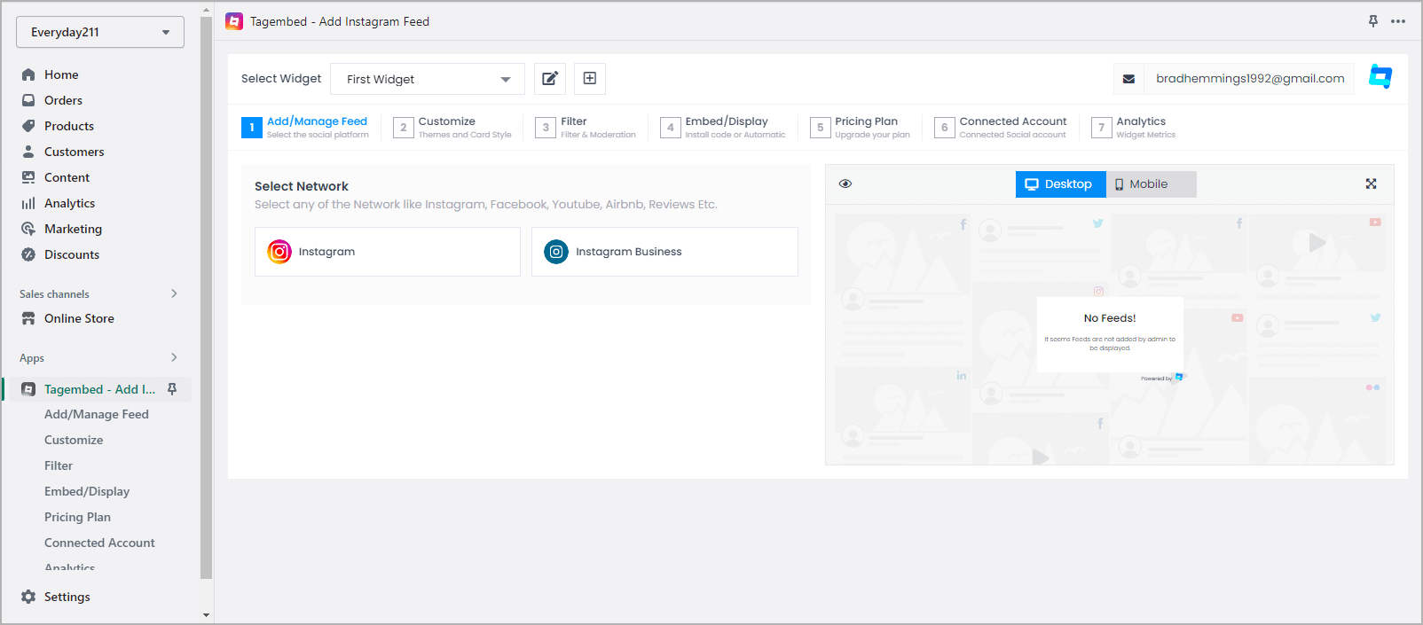Open the Everyday211 store switcher dropdown
The height and width of the screenshot is (625, 1423).
coord(100,32)
